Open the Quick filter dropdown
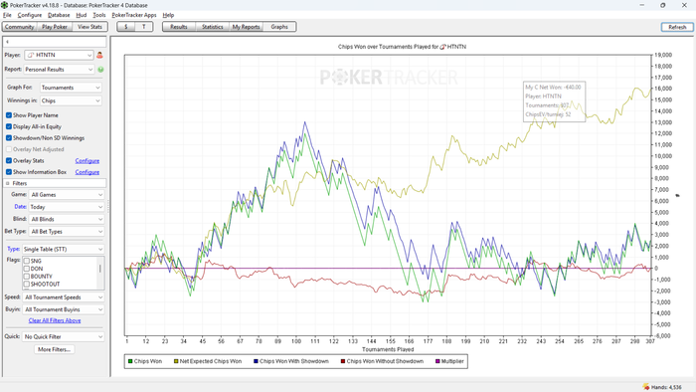The width and height of the screenshot is (696, 392). pyautogui.click(x=64, y=337)
